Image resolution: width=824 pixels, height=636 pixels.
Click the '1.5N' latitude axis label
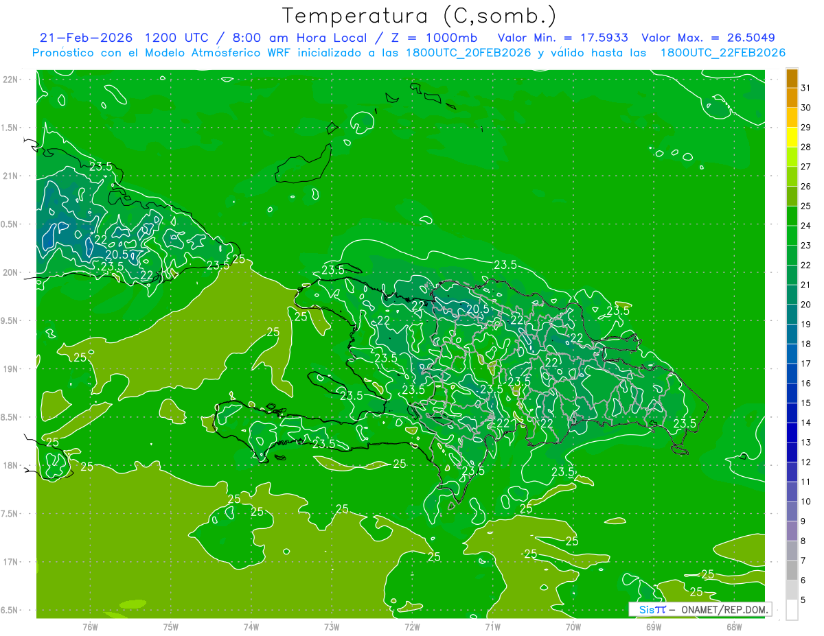11,128
